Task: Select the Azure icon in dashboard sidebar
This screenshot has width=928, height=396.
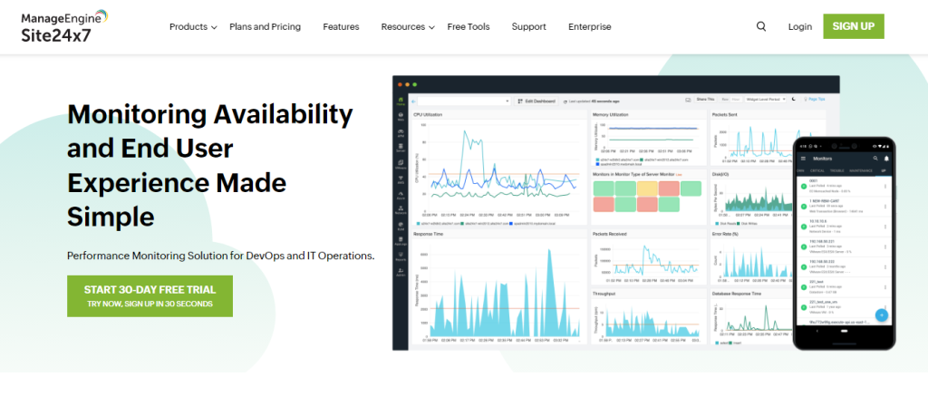Action: click(401, 196)
